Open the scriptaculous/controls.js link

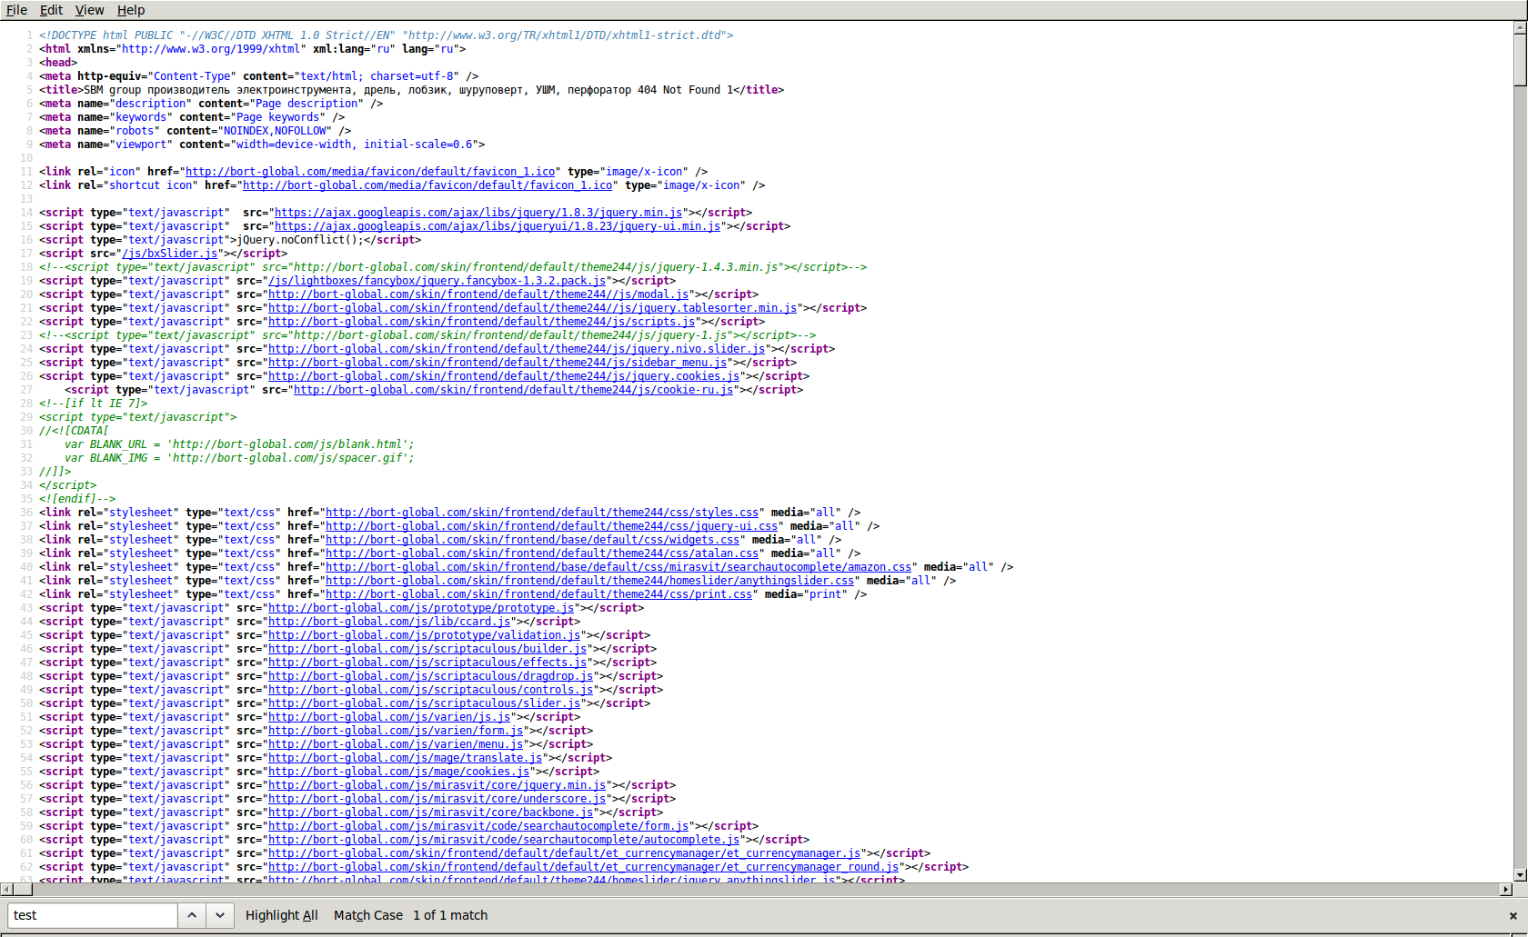click(x=430, y=690)
